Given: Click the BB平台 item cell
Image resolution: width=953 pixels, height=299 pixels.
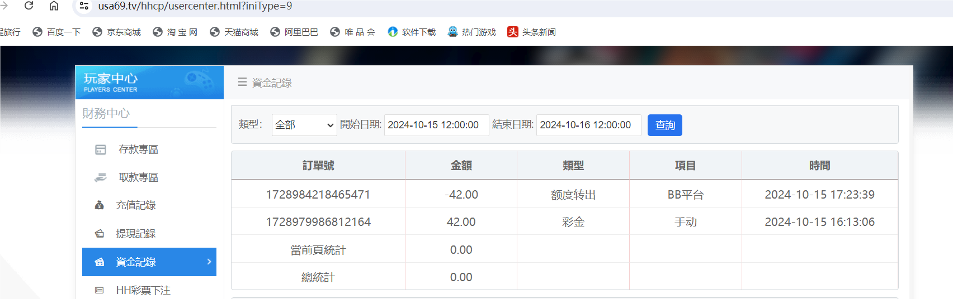Looking at the screenshot, I should pos(686,195).
